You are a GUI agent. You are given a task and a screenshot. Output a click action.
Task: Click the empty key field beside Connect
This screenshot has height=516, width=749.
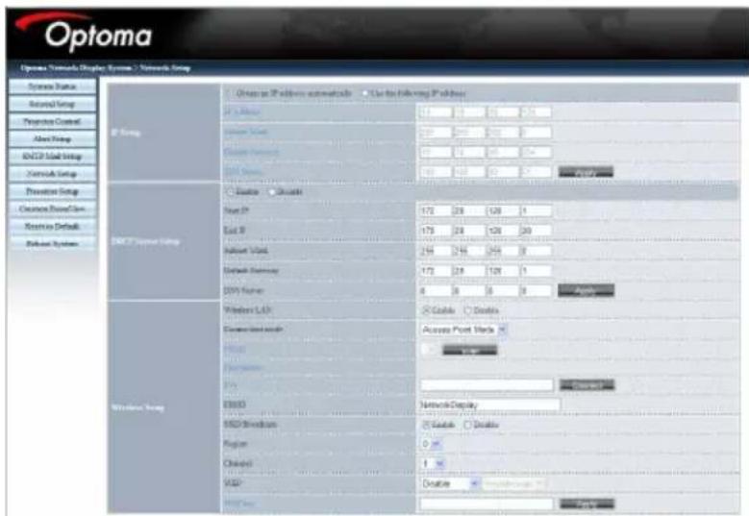click(487, 384)
